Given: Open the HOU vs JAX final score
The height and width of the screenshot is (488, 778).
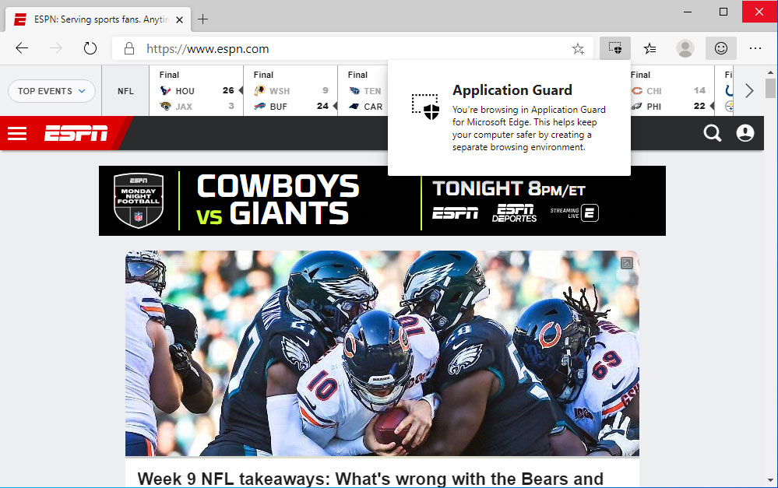Looking at the screenshot, I should pos(196,91).
